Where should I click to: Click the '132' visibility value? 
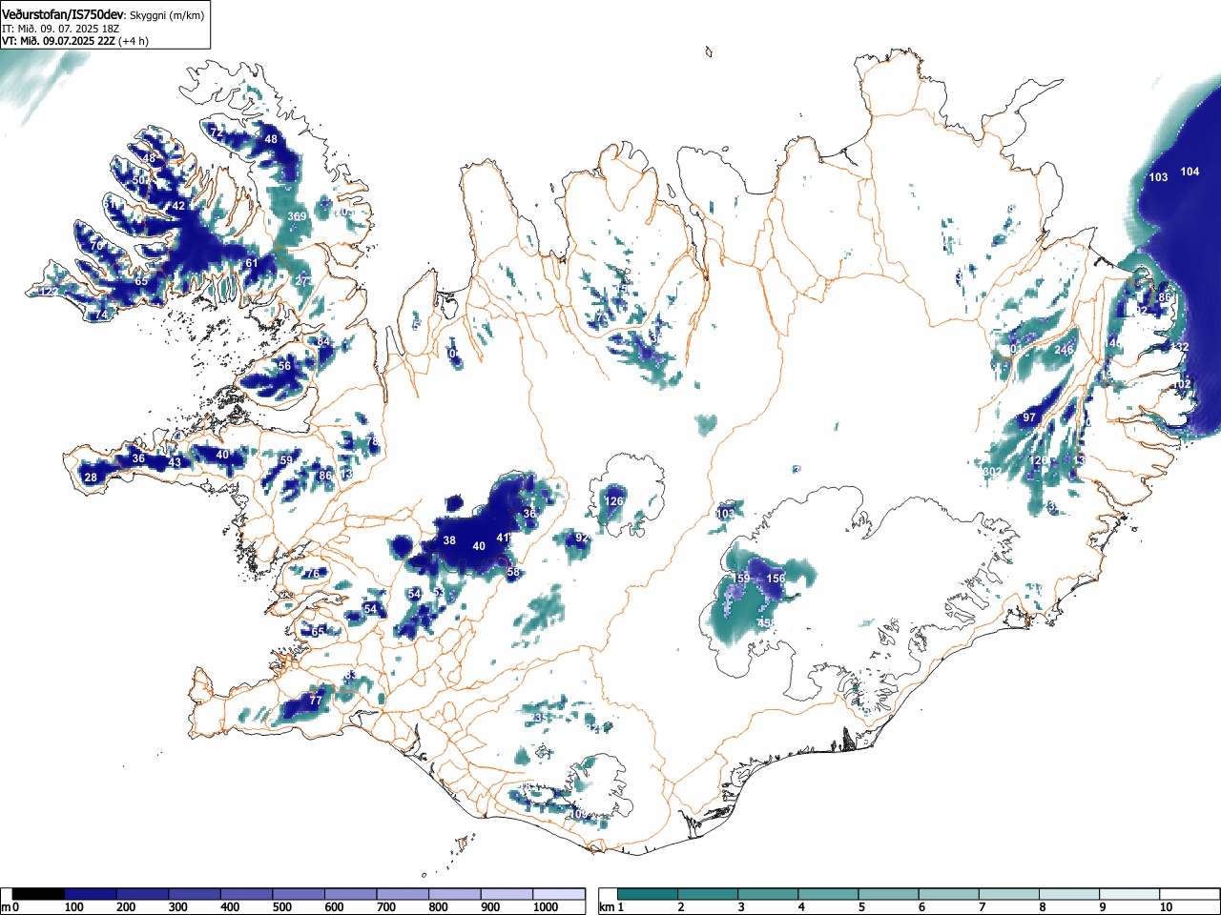pyautogui.click(x=1180, y=347)
